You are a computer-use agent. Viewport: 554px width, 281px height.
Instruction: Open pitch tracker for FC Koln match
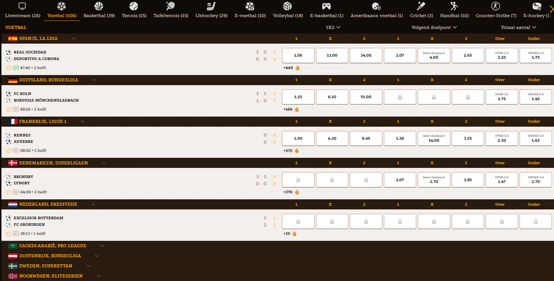16,109
